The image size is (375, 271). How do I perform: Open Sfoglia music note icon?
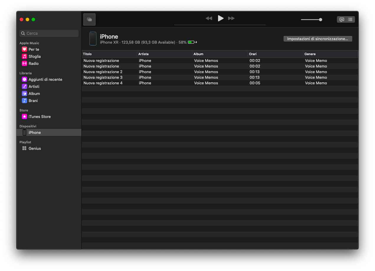24,56
